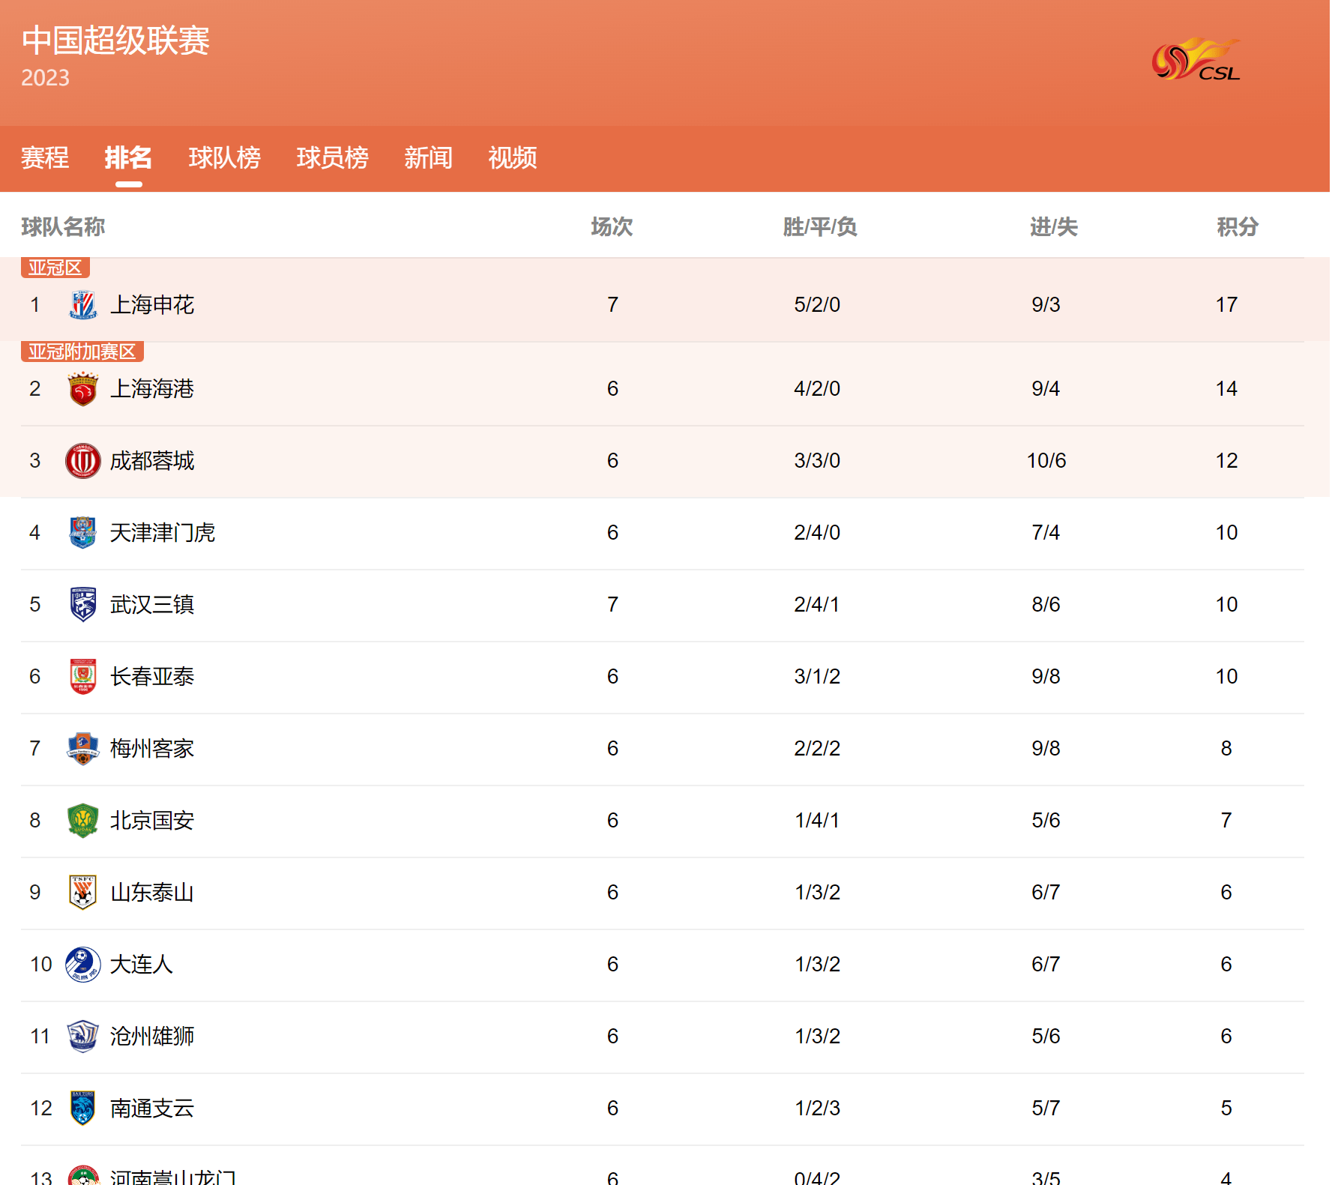The height and width of the screenshot is (1185, 1332).
Task: Click the 天津津门虎 team crest
Action: pos(83,533)
